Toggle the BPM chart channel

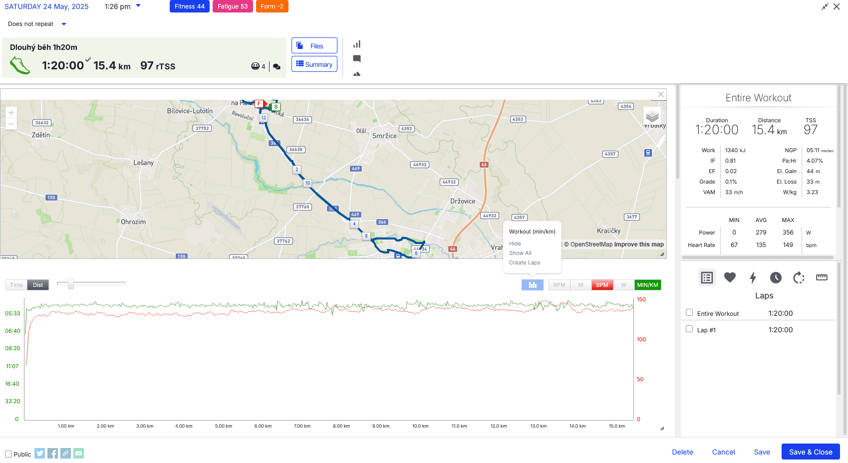(602, 285)
